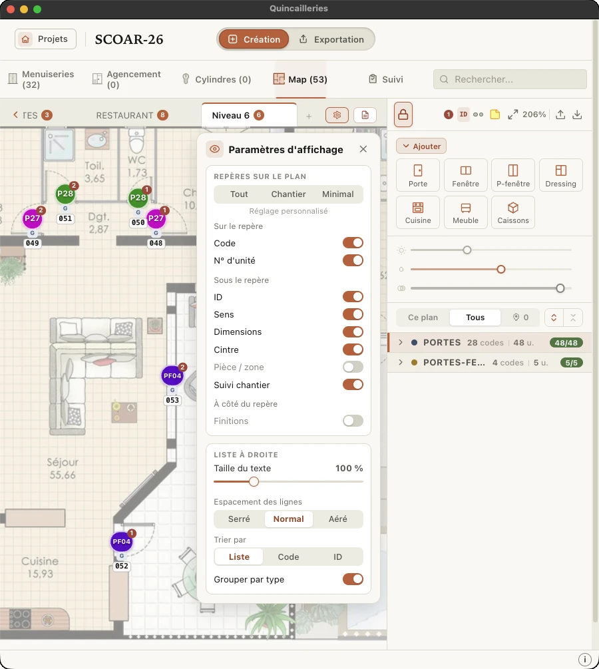The height and width of the screenshot is (669, 599).
Task: Choose the Minimal preset
Action: point(338,194)
